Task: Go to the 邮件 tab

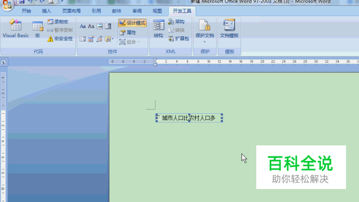Action: click(x=117, y=11)
